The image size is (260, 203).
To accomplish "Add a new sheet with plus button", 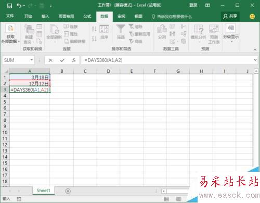I will pyautogui.click(x=68, y=191).
